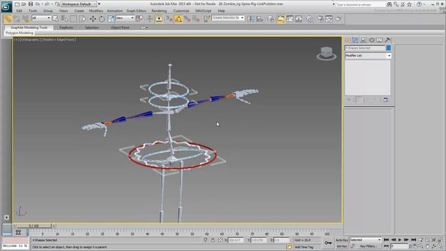
Task: Open the Modifiers menu
Action: click(x=96, y=11)
